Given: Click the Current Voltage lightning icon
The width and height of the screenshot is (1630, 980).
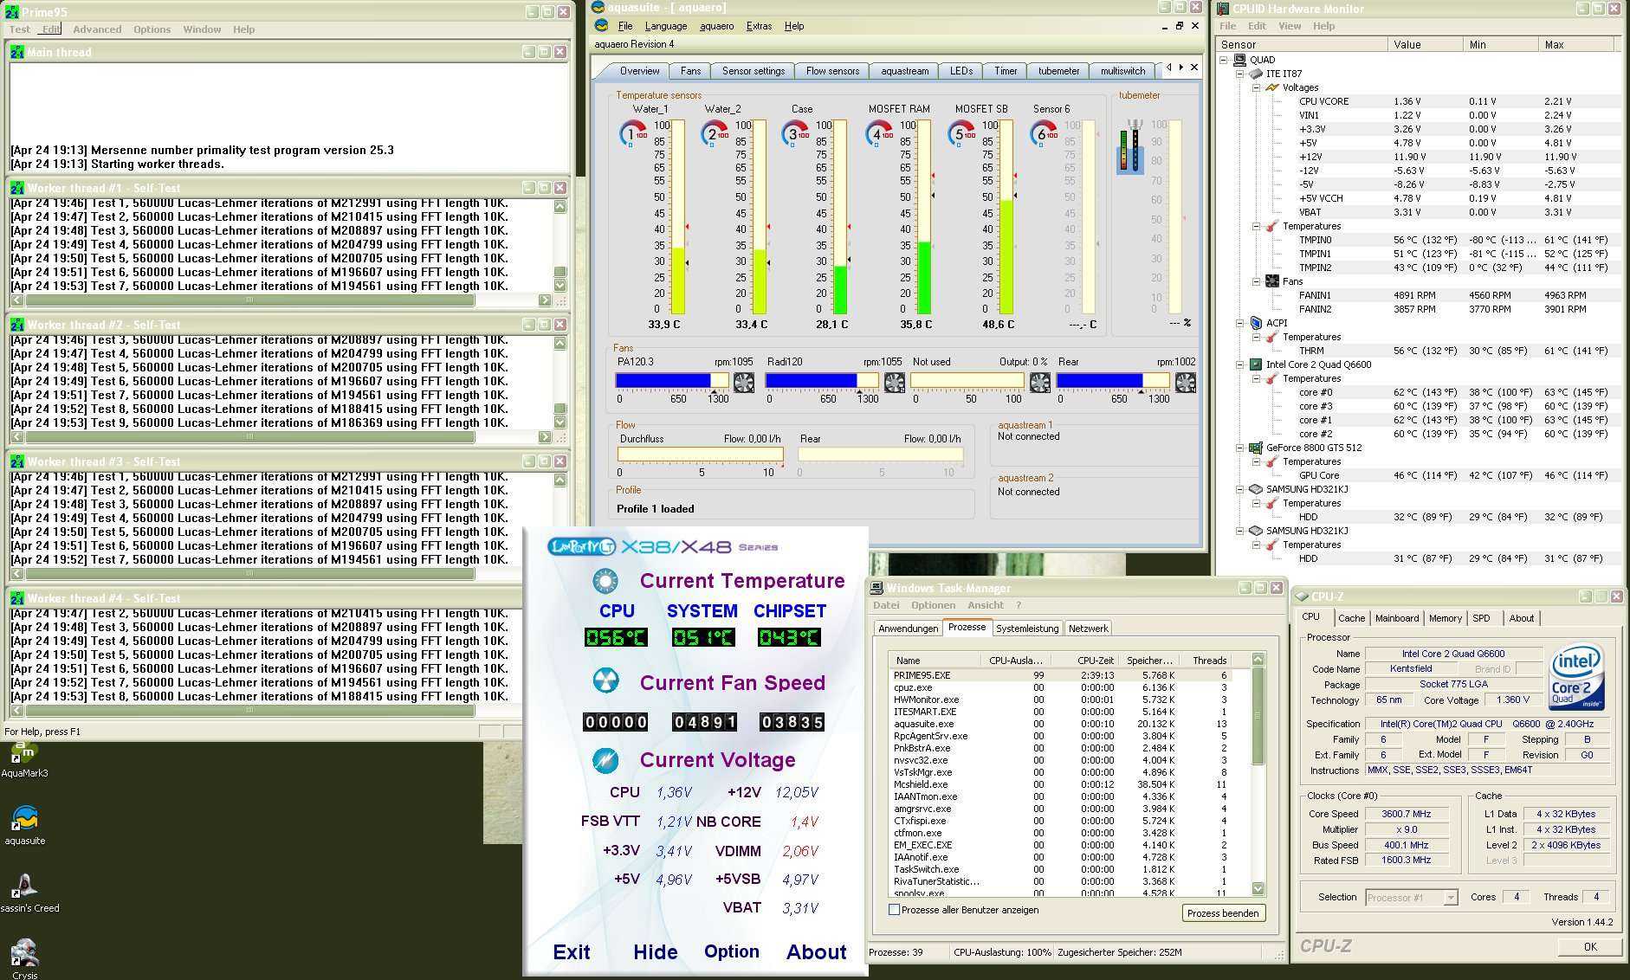Looking at the screenshot, I should [x=605, y=760].
